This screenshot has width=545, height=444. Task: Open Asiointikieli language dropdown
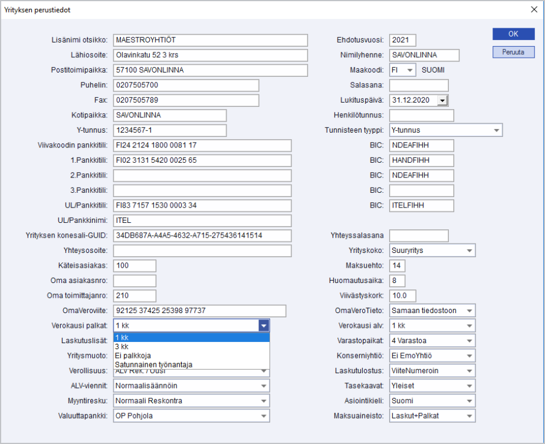click(x=470, y=401)
